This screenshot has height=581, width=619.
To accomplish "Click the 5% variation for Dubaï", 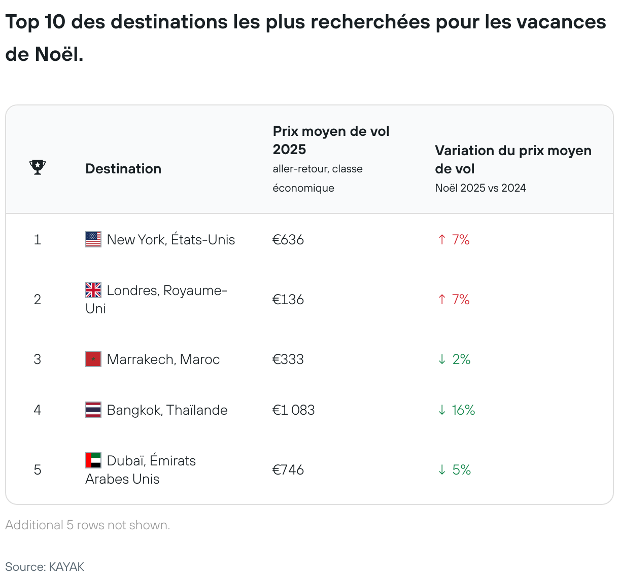I will 461,469.
